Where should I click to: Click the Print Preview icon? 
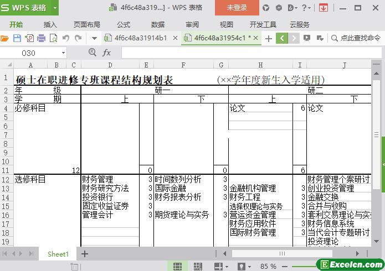click(x=53, y=38)
